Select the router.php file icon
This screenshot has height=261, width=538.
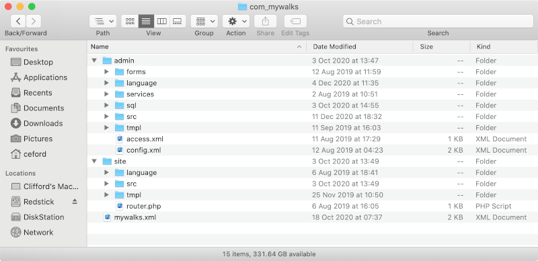(120, 206)
